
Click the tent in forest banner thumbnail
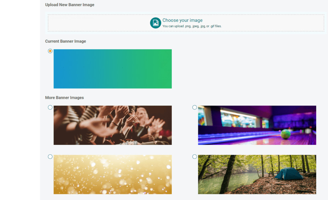point(257,174)
